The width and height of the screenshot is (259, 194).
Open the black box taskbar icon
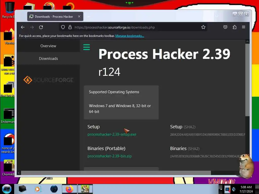tap(22, 189)
